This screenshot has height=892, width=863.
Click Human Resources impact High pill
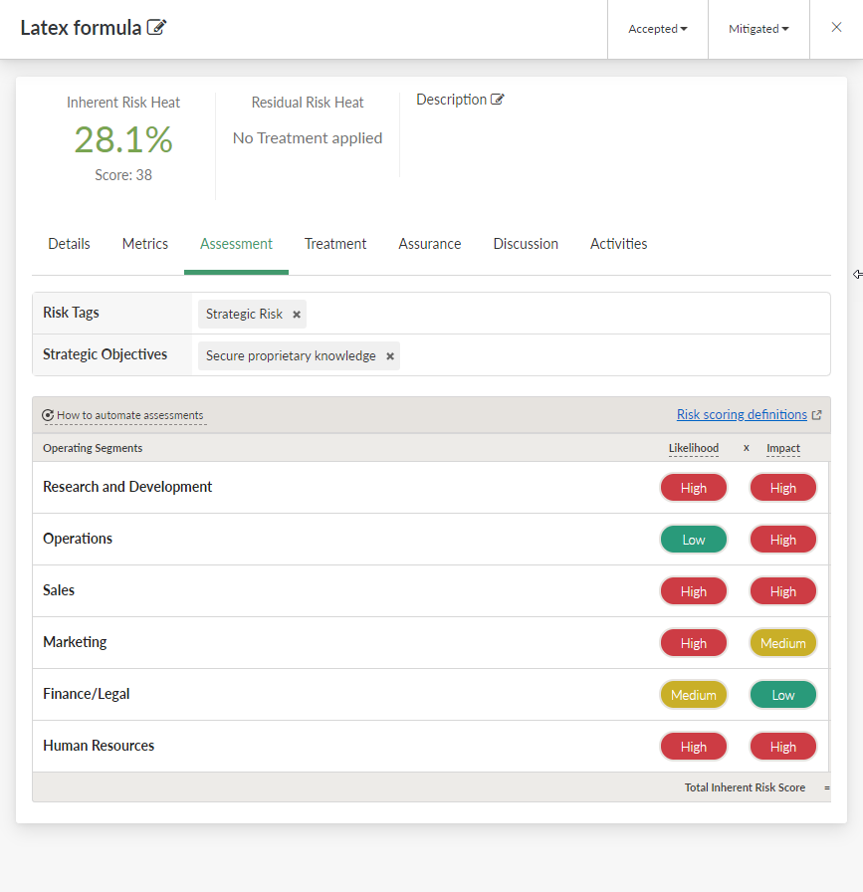782,747
